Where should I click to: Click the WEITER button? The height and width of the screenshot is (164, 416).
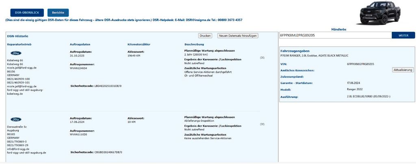tap(403, 35)
